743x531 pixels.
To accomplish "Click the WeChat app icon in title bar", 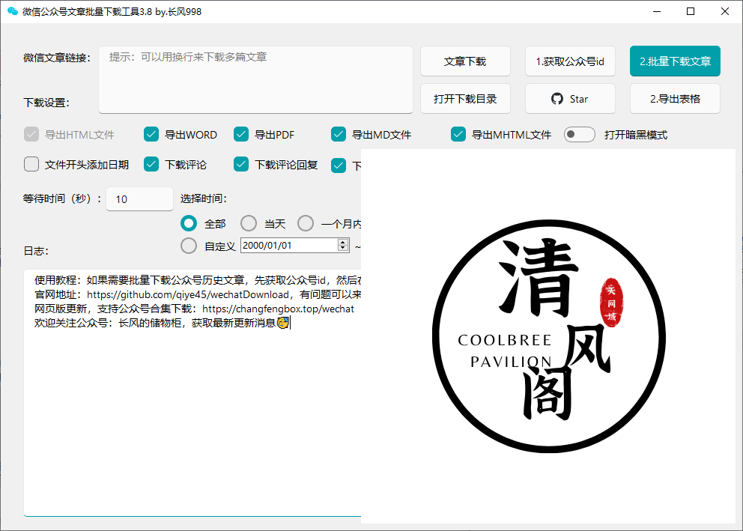I will [x=12, y=11].
